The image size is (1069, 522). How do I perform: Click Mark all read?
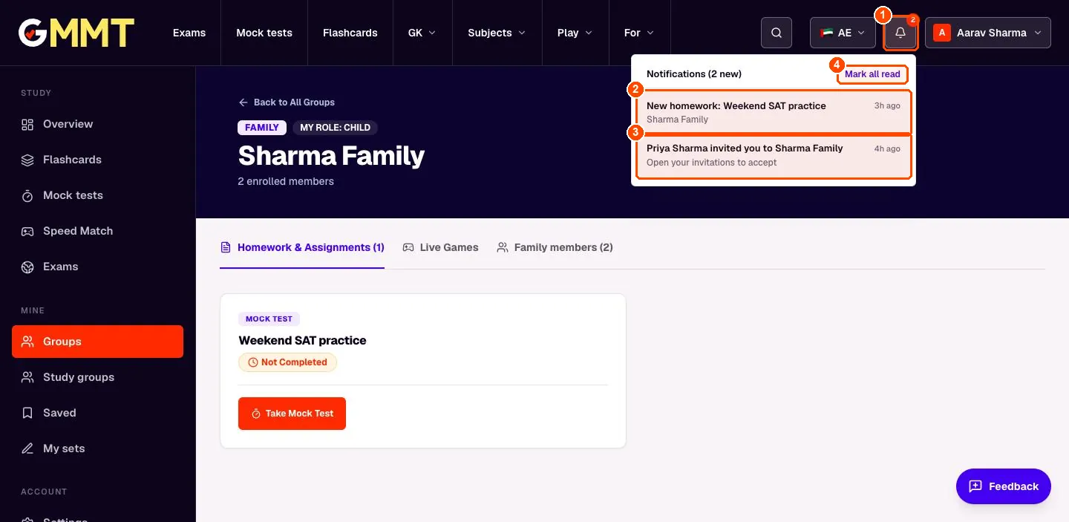pos(872,74)
